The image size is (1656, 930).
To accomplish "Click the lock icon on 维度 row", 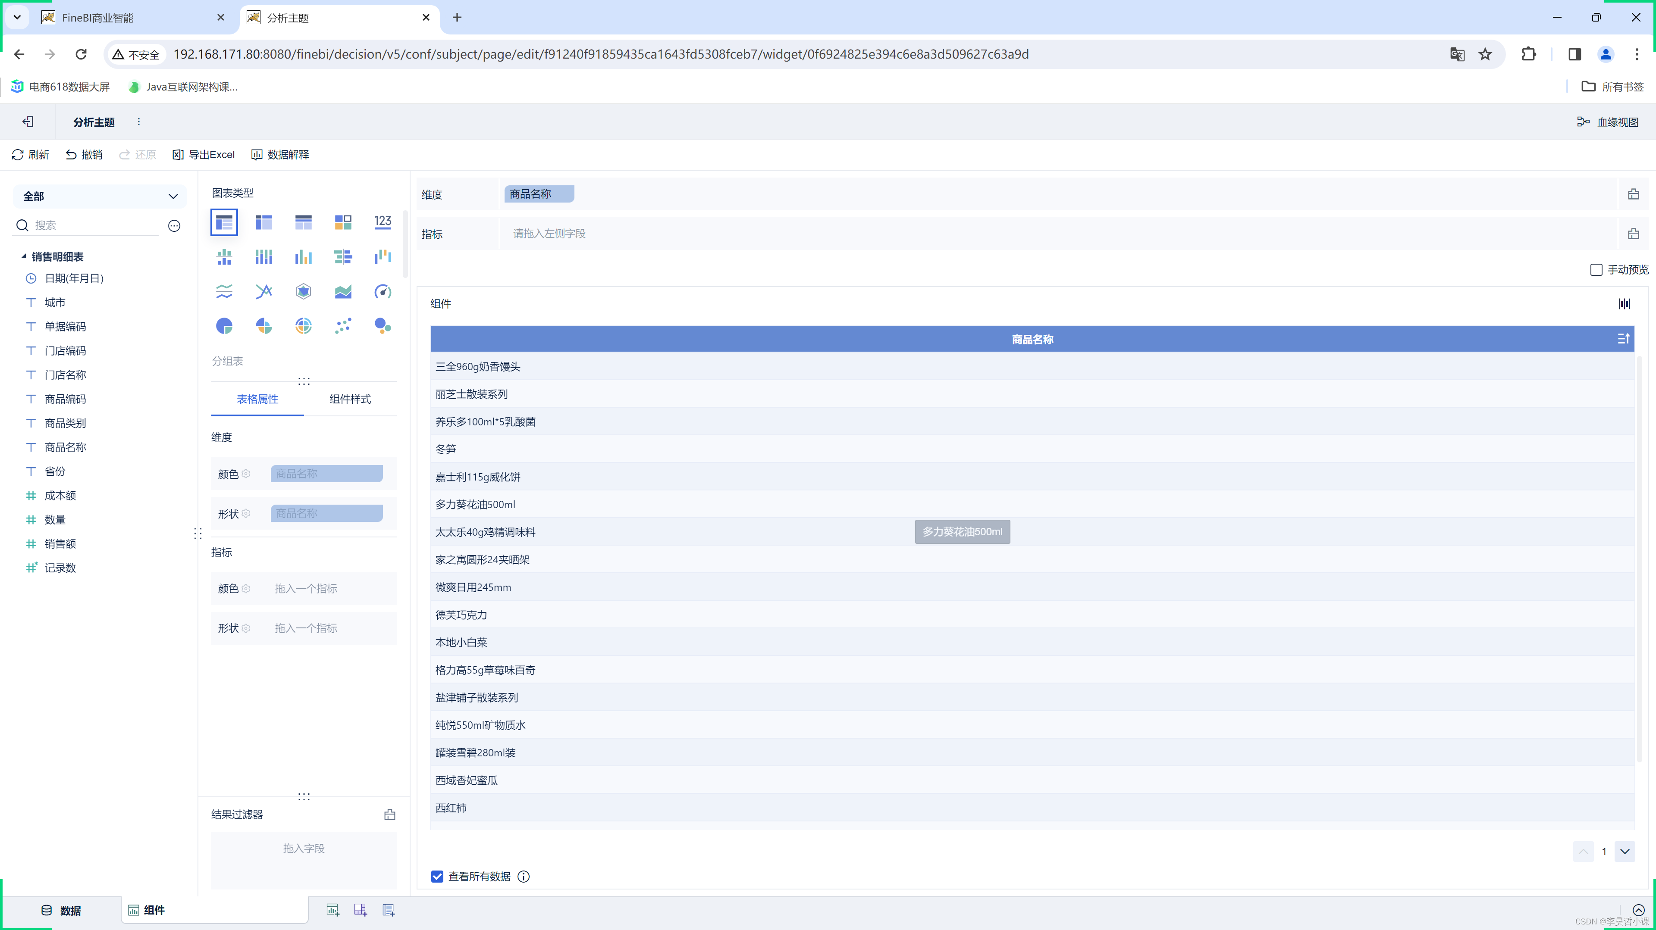I will 1634,194.
